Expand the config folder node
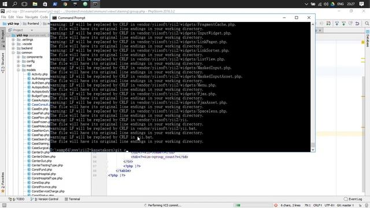370x208 pixels. [x=18, y=61]
